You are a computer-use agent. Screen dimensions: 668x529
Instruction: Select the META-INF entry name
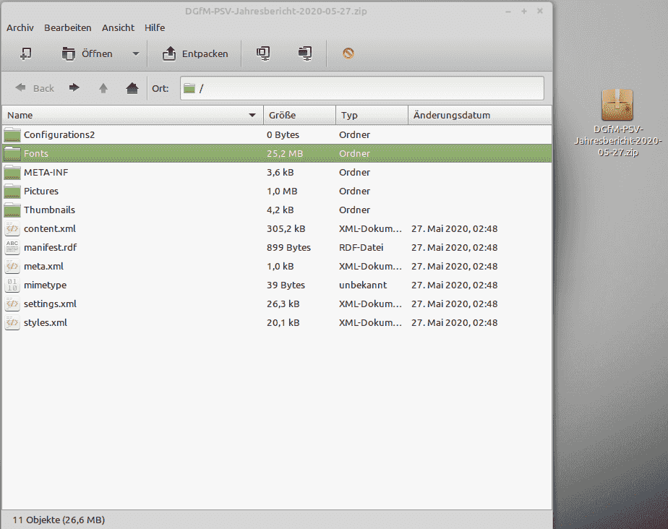[46, 172]
